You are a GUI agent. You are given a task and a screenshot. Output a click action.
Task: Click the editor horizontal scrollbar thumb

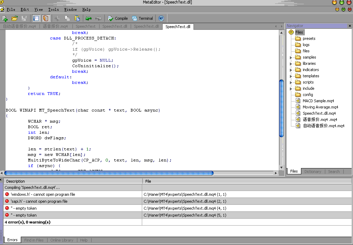click(109, 173)
